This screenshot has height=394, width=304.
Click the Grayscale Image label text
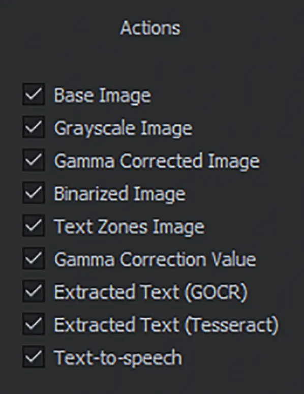coord(124,129)
